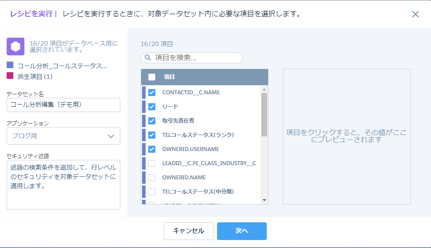Click the magenta 派生項目 color square

click(x=10, y=76)
